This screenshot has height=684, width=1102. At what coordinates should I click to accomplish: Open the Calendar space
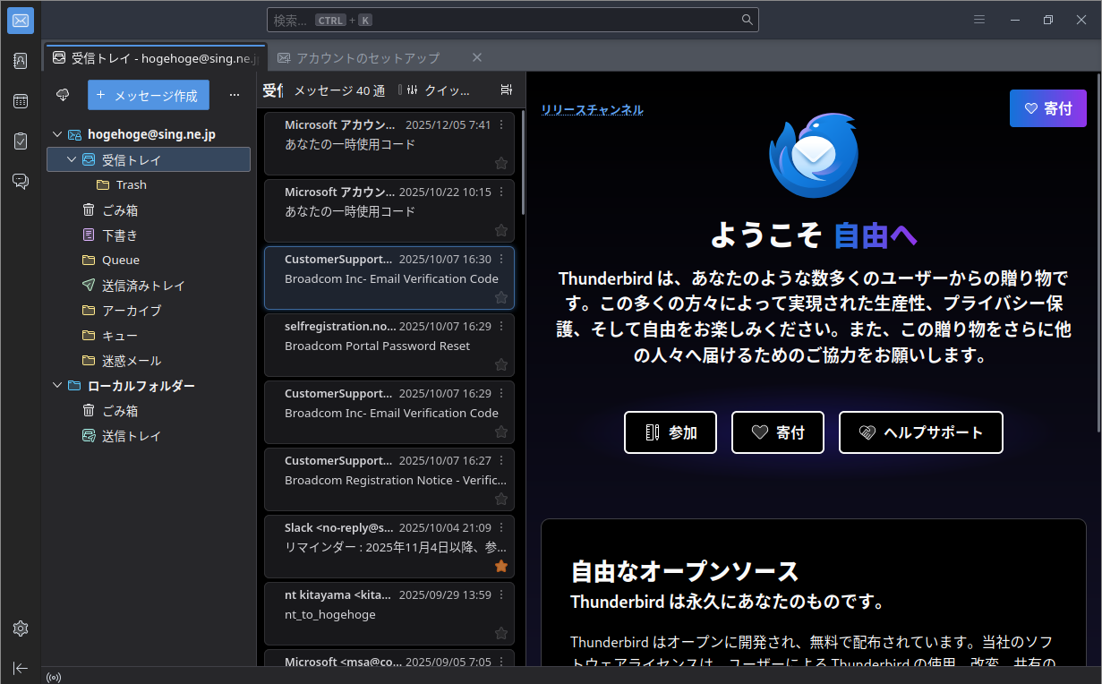point(20,101)
